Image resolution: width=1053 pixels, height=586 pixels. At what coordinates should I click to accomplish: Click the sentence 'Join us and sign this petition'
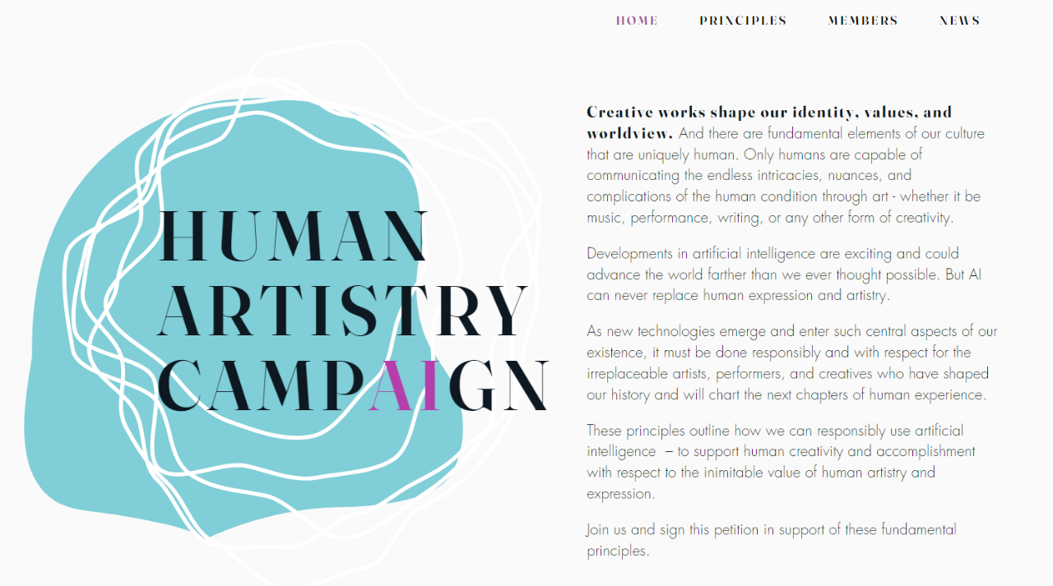click(772, 540)
